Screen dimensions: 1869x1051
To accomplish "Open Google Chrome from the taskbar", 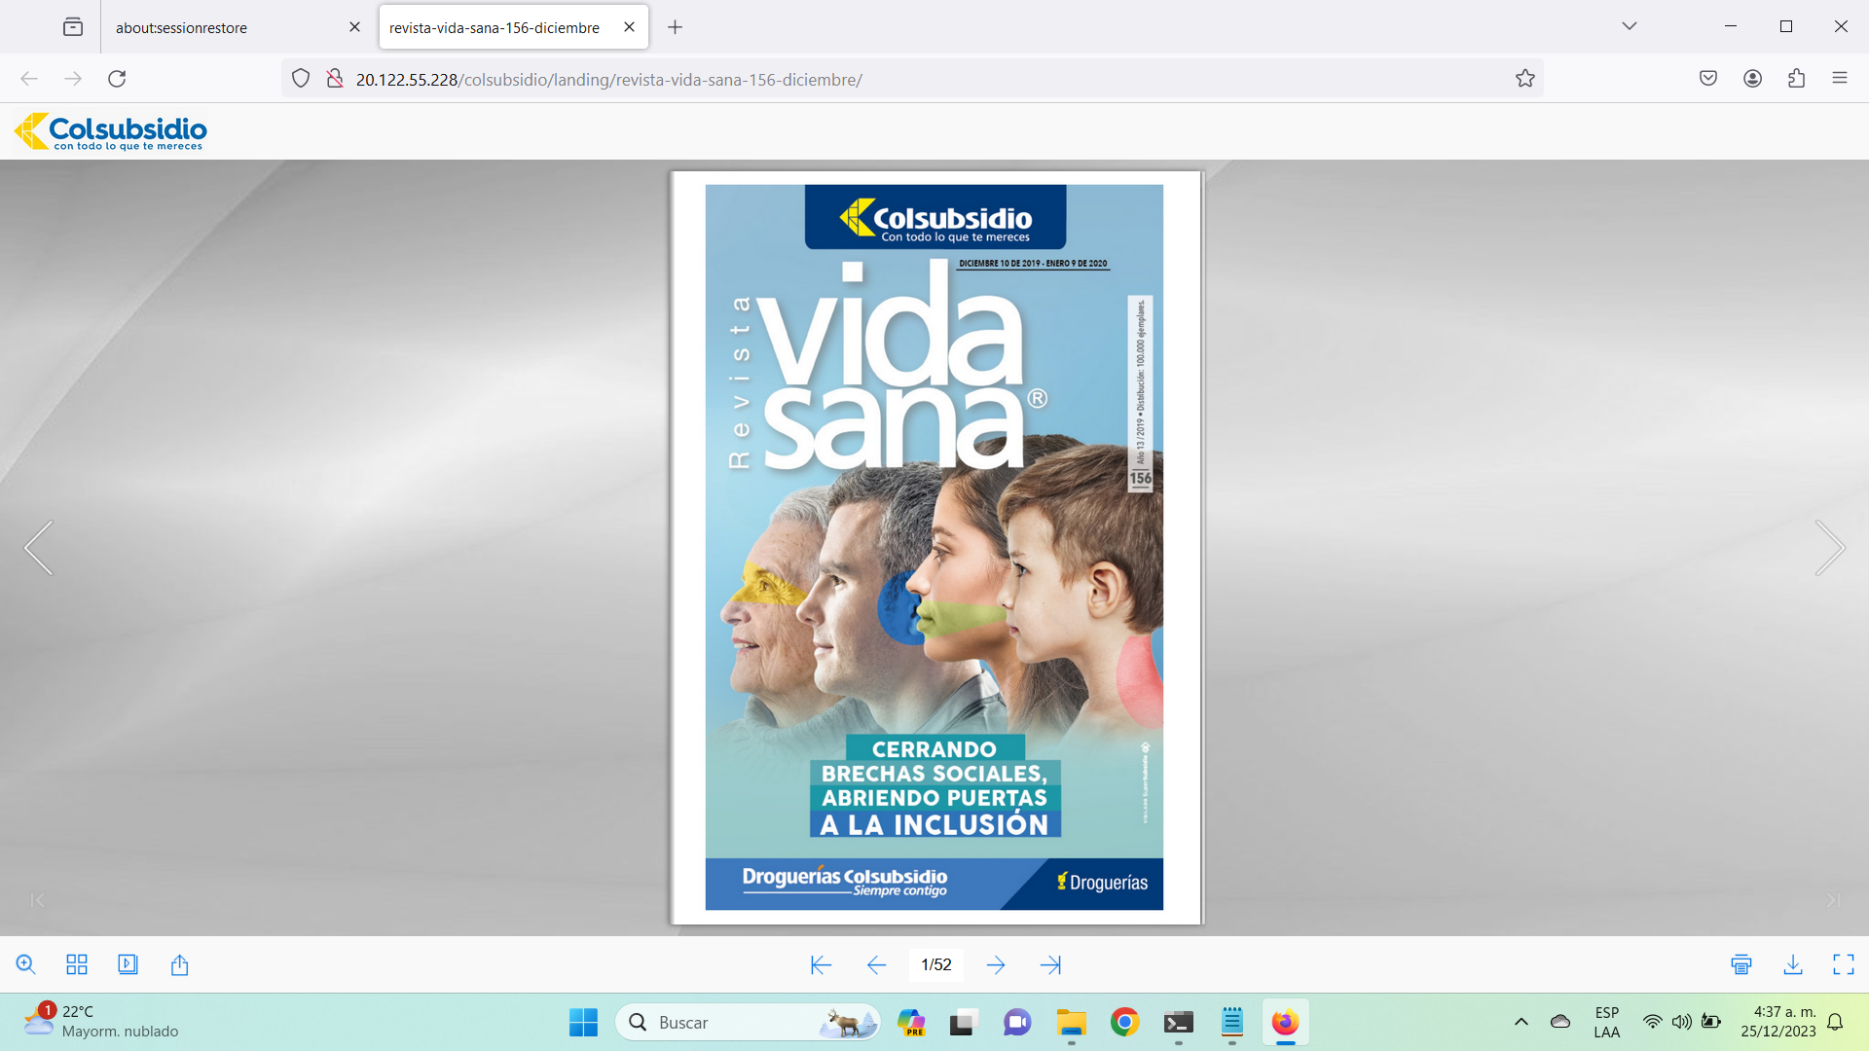I will pos(1124,1022).
